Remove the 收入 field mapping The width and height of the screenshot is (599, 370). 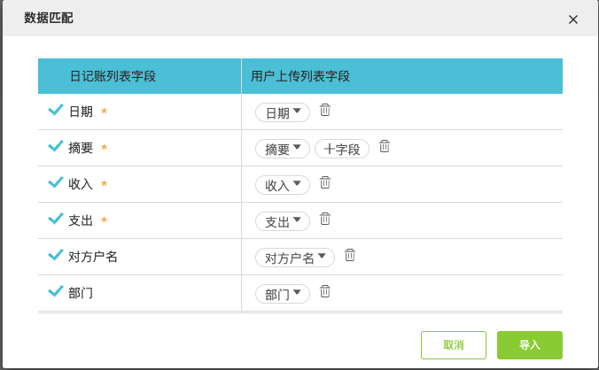pos(325,182)
